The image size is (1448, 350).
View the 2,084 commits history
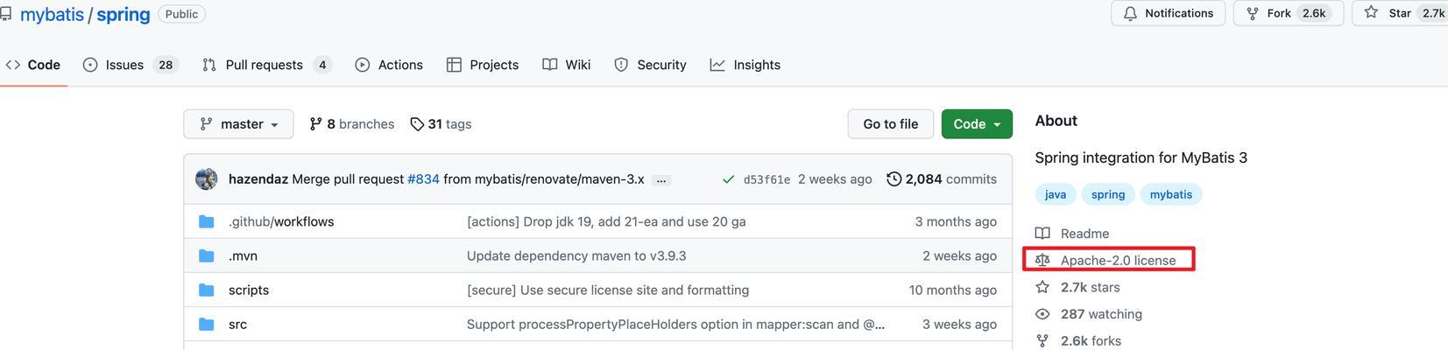click(x=942, y=179)
